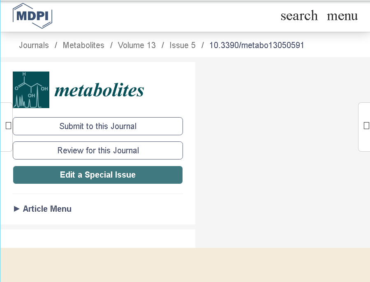Click the right edge panel arrow icon
Image resolution: width=370 pixels, height=282 pixels.
pyautogui.click(x=366, y=125)
